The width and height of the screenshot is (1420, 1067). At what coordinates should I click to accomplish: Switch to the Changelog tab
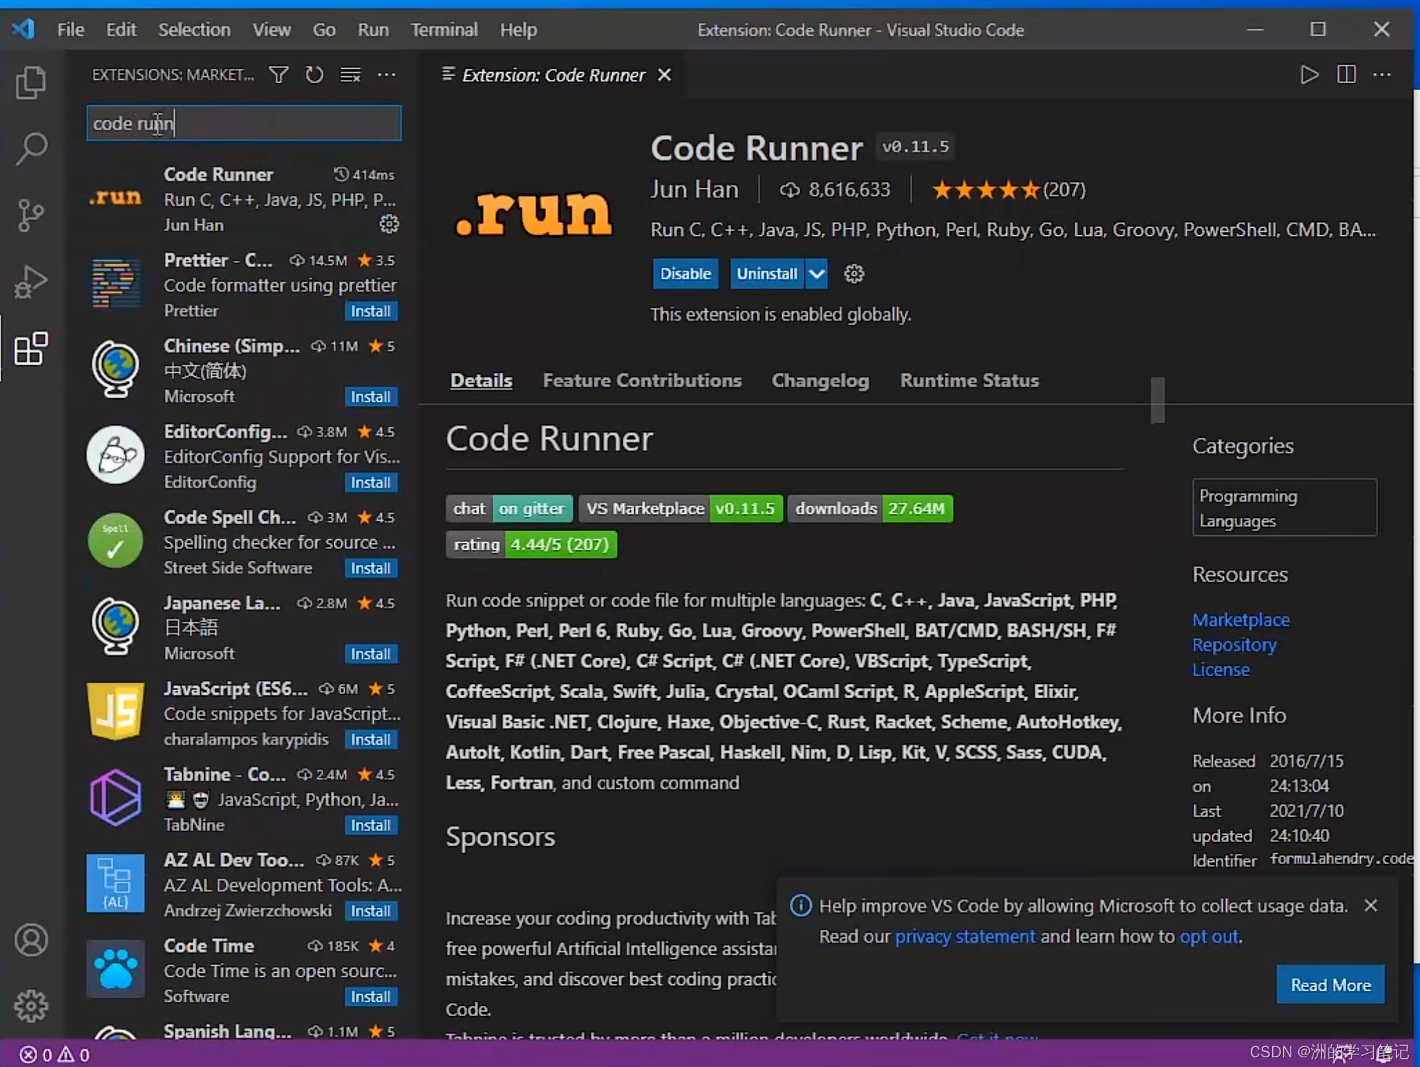[x=820, y=380]
